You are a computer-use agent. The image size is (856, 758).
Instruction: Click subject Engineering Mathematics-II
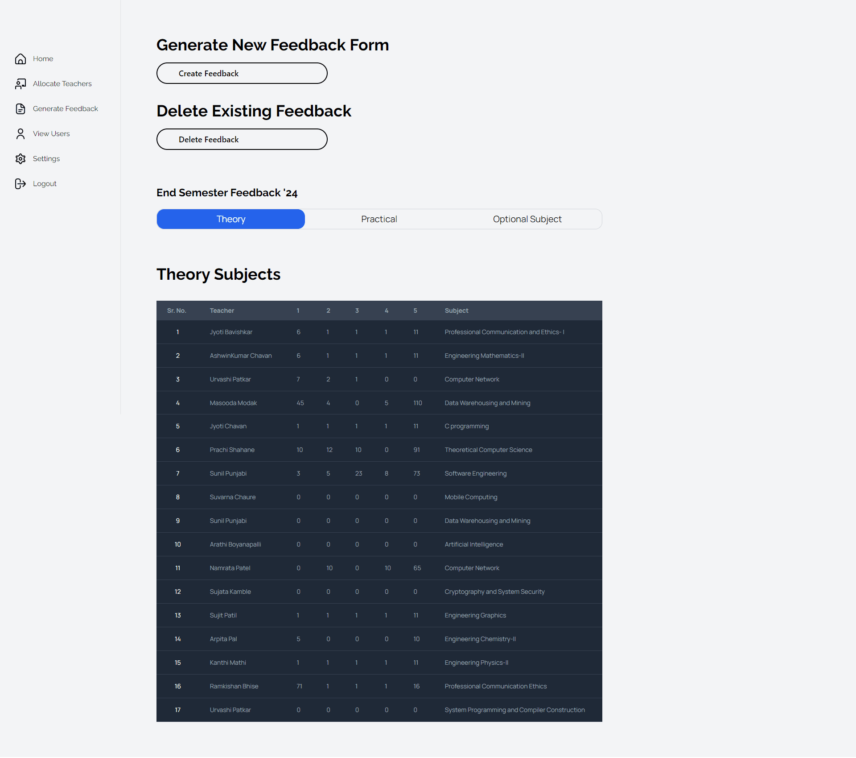tap(484, 356)
